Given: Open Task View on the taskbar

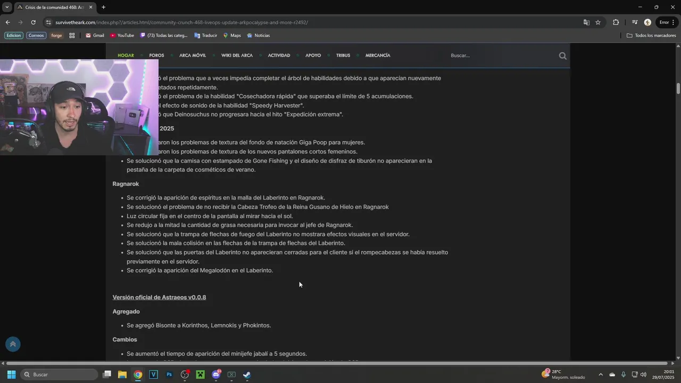Looking at the screenshot, I should [x=107, y=374].
